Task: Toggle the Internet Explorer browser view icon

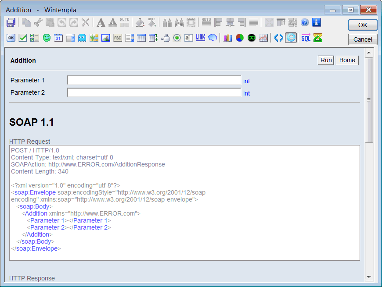Action: 291,38
